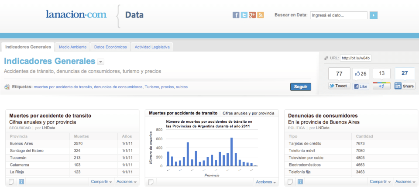This screenshot has height=190, width=419.
Task: Tick checkbox under Denuncias de consumidores panel
Action: click(x=291, y=182)
